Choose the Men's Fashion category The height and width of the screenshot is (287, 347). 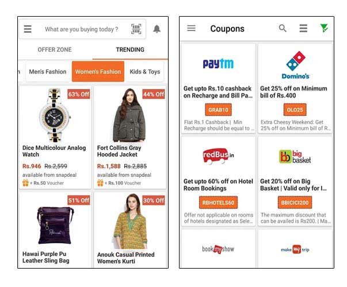pyautogui.click(x=48, y=72)
